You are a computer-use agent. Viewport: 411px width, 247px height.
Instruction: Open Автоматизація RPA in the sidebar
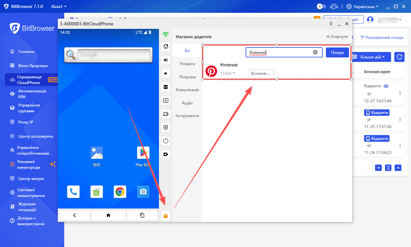coord(31,94)
